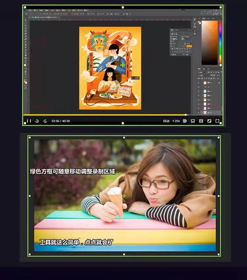The width and height of the screenshot is (247, 280).
Task: Select the Eyedropper tool
Action: [25, 36]
